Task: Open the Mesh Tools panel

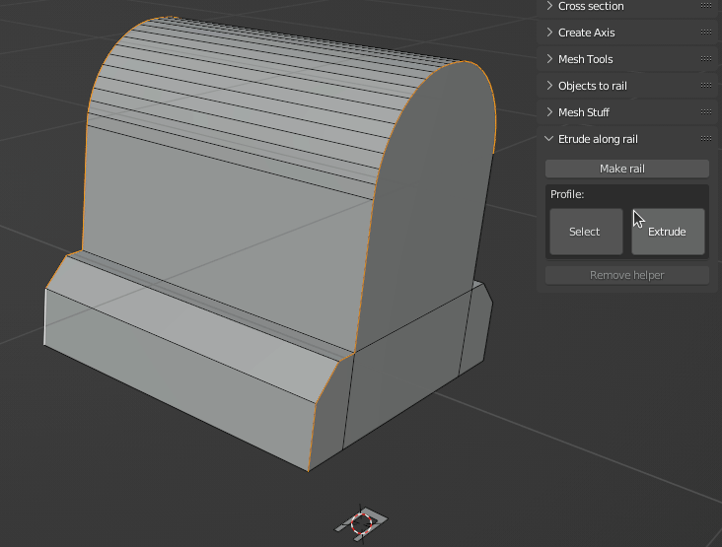Action: pos(585,59)
